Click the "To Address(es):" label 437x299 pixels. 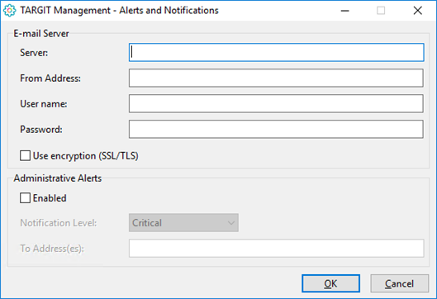52,249
